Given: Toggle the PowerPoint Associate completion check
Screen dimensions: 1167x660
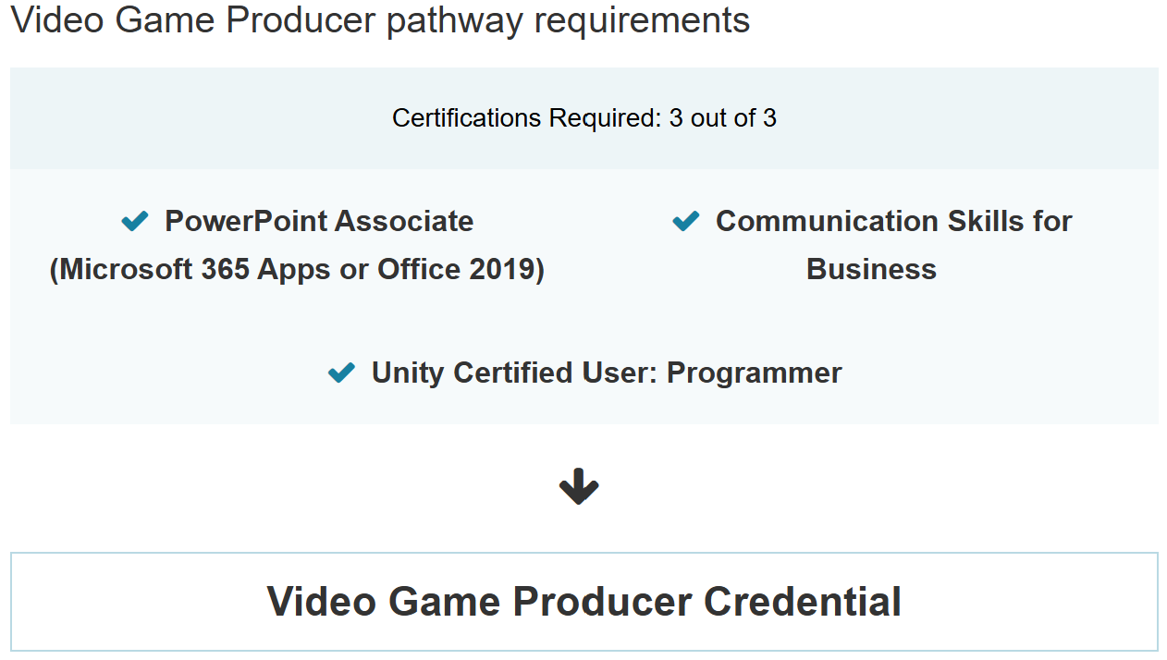Looking at the screenshot, I should (134, 220).
